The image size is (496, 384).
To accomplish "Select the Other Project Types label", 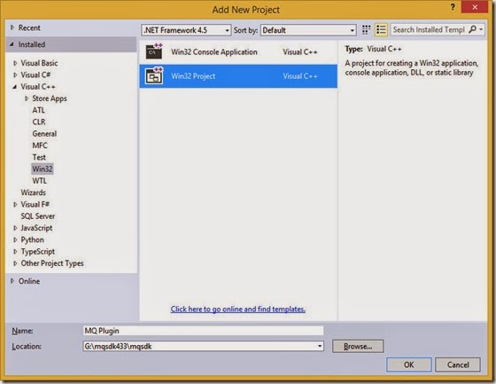I will [x=52, y=263].
